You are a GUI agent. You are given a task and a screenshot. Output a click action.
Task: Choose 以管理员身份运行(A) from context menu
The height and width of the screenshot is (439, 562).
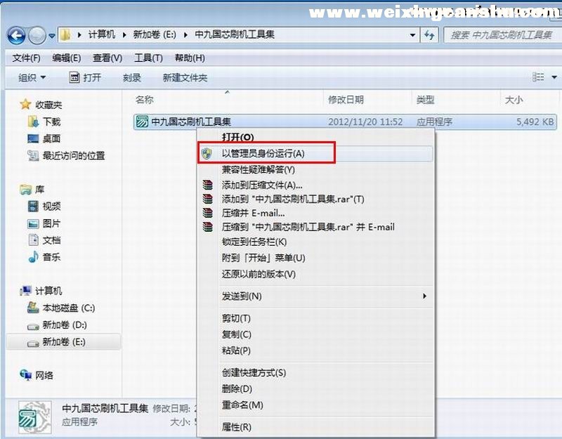point(263,153)
